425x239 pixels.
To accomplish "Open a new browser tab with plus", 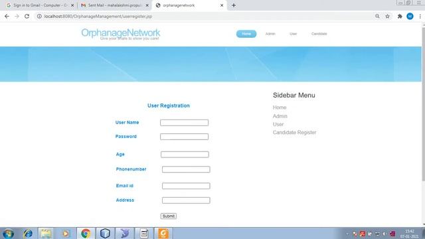I will coord(234,5).
